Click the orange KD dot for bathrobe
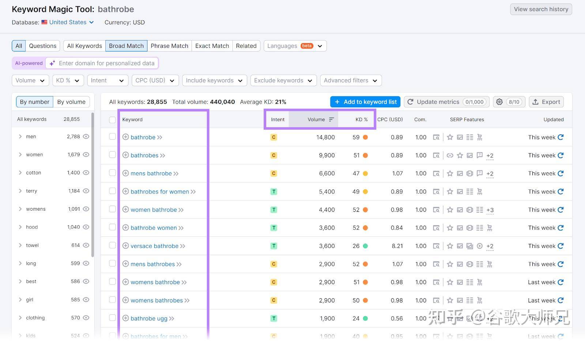Viewport: 585px width, 341px height. pos(365,137)
